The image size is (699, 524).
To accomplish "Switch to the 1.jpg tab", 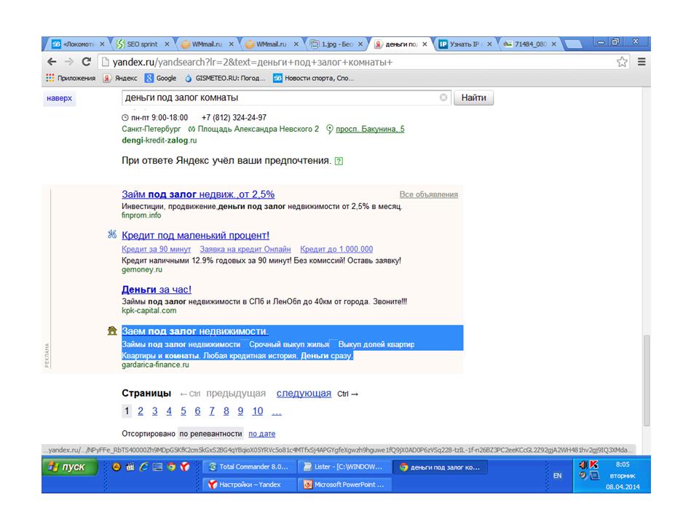I will pyautogui.click(x=337, y=44).
